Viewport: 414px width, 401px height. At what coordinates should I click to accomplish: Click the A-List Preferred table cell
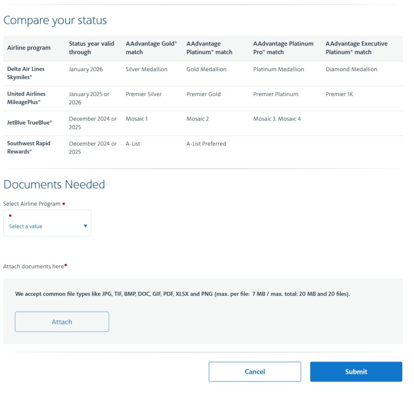click(x=206, y=143)
